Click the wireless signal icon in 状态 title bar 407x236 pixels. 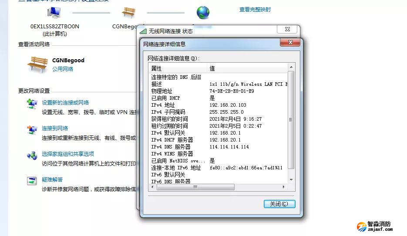click(143, 31)
